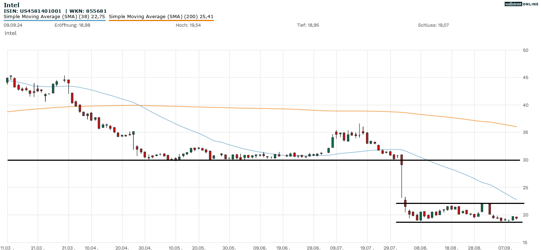Viewport: 541px width, 250px height.
Task: Click the 07.09. date on the x-axis
Action: click(505, 247)
